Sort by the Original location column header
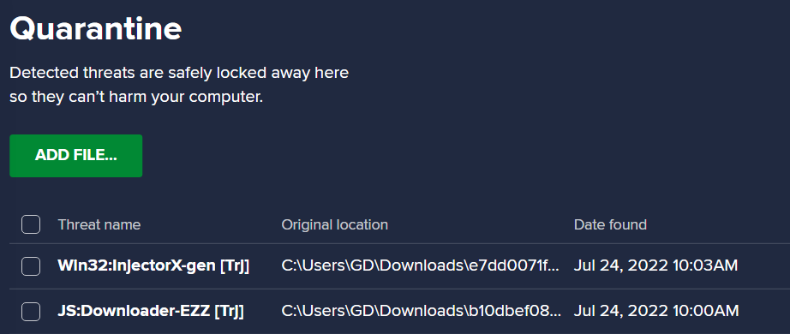This screenshot has height=334, width=790. [334, 224]
